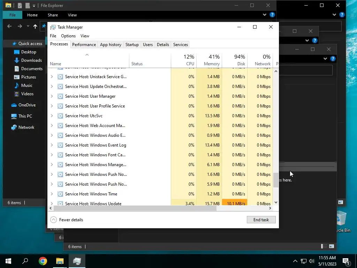Switch to the Startup tab
Screen dimensions: 357x268
point(132,45)
